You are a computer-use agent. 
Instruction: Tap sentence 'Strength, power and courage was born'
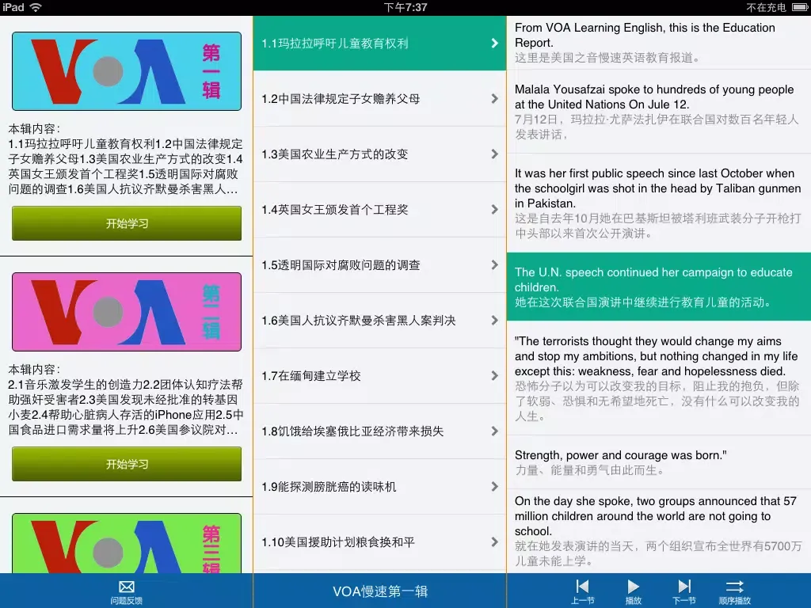pos(658,462)
